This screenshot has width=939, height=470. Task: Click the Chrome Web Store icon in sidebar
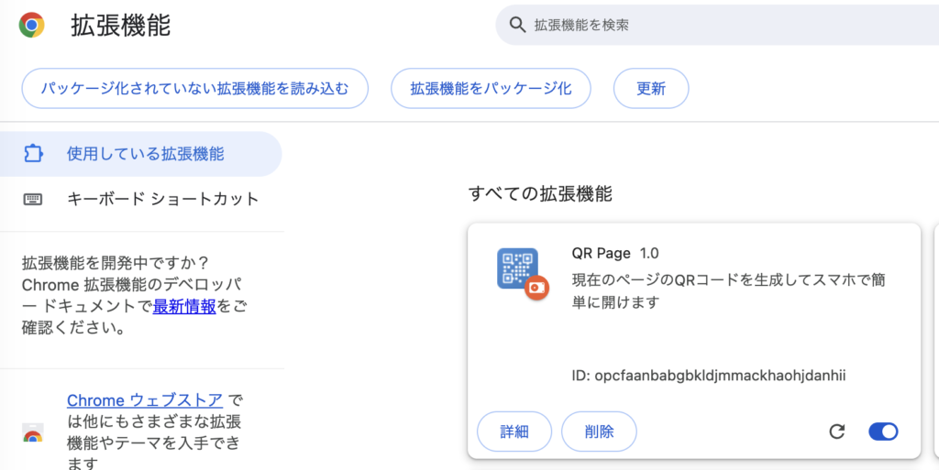pyautogui.click(x=33, y=437)
